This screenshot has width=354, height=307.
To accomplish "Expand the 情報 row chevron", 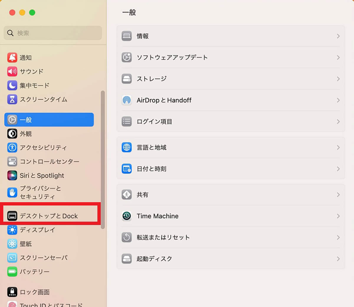I will [338, 36].
